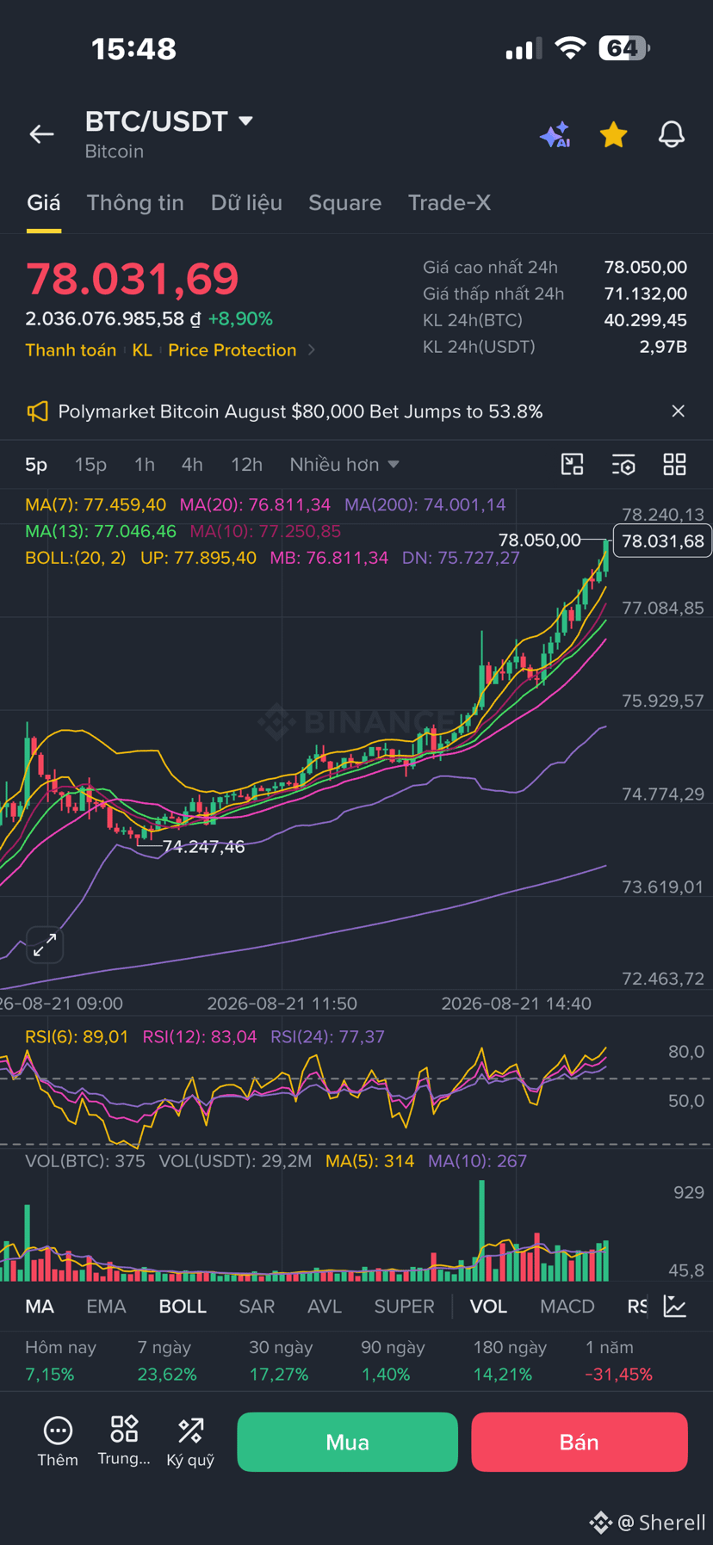713x1545 pixels.
Task: Open the Nhiều hơn timeframe dropdown
Action: (344, 465)
